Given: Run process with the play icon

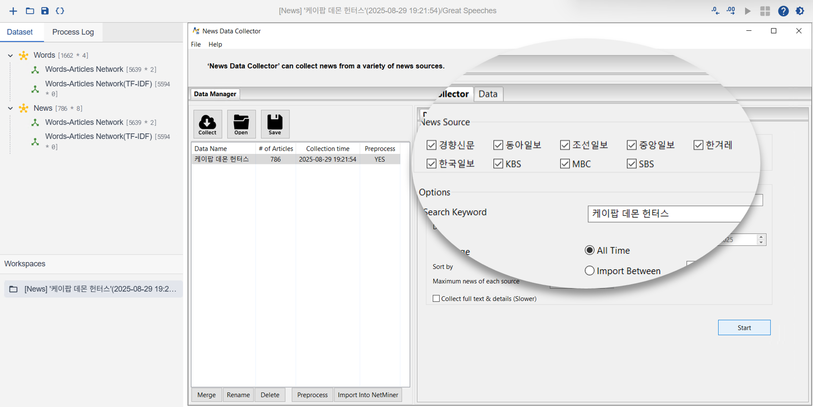Looking at the screenshot, I should pyautogui.click(x=748, y=11).
